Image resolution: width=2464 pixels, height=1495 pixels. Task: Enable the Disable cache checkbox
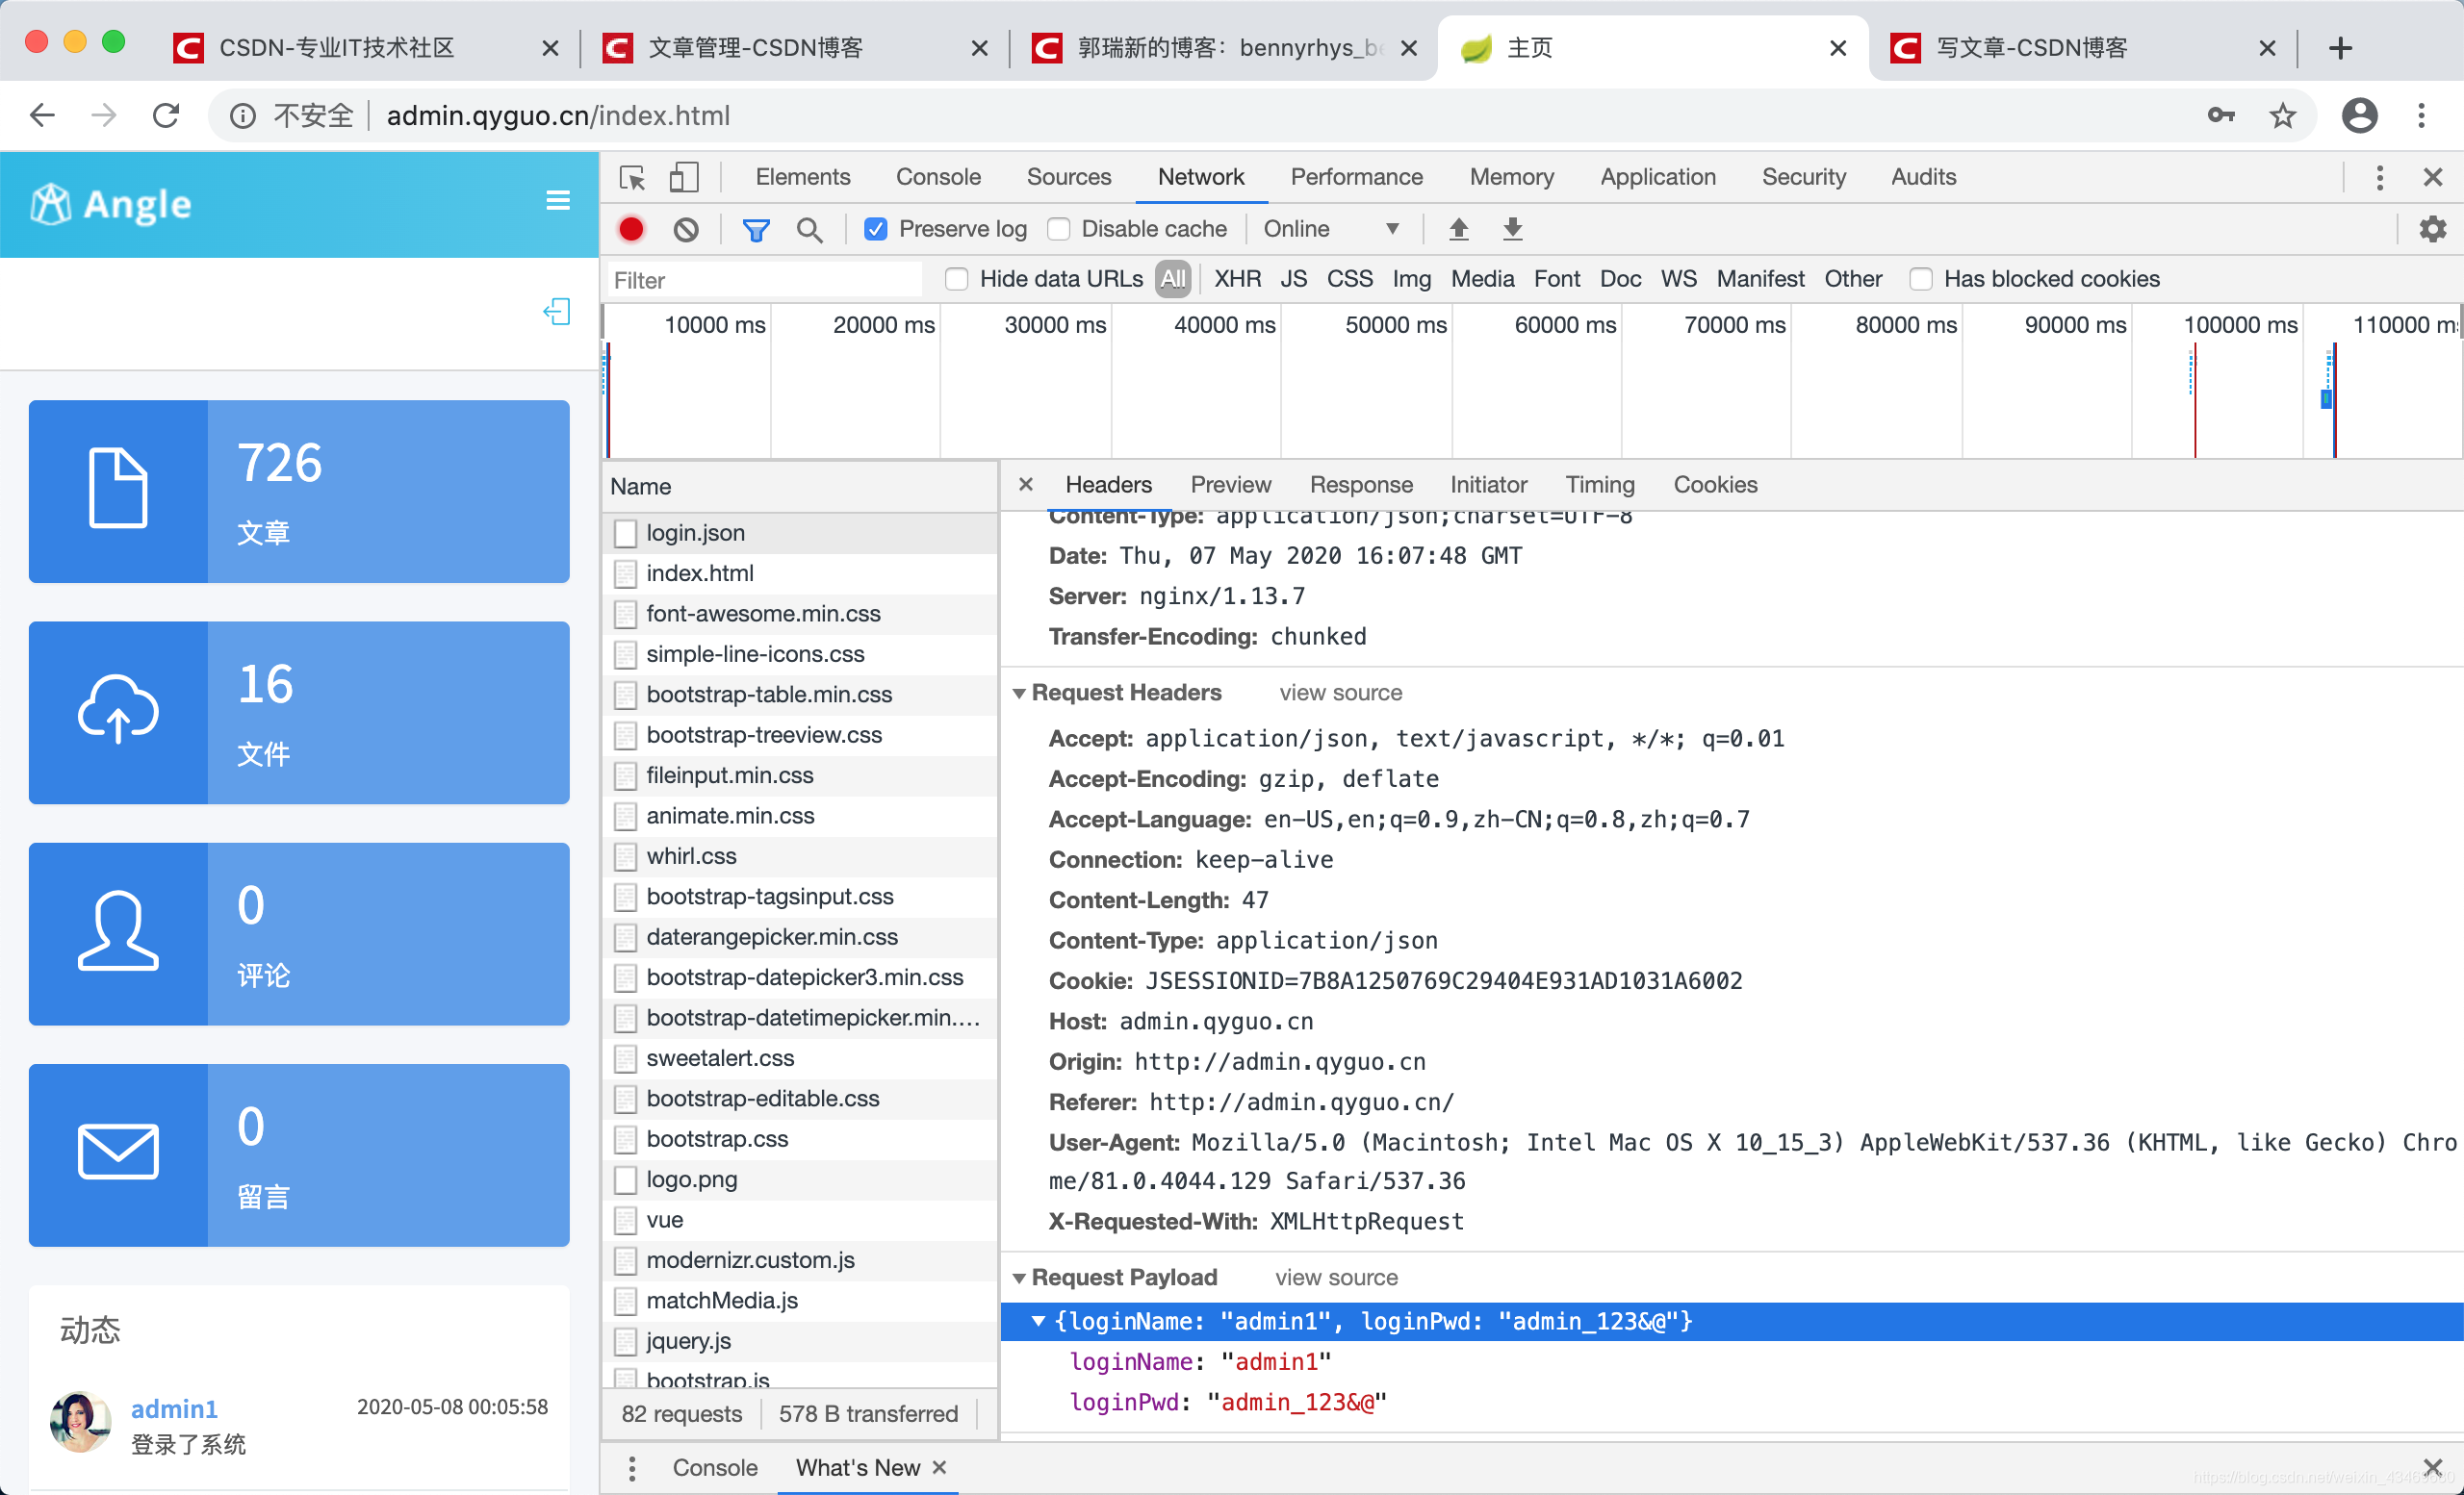point(1059,229)
